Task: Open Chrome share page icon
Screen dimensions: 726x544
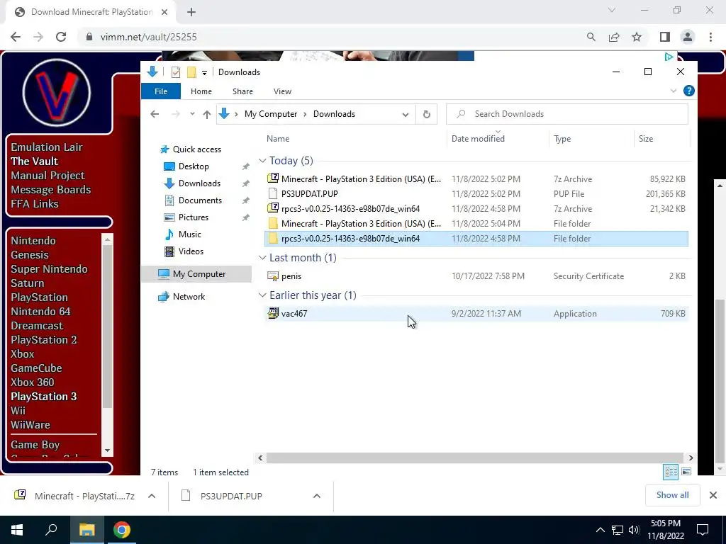Action: (x=614, y=37)
